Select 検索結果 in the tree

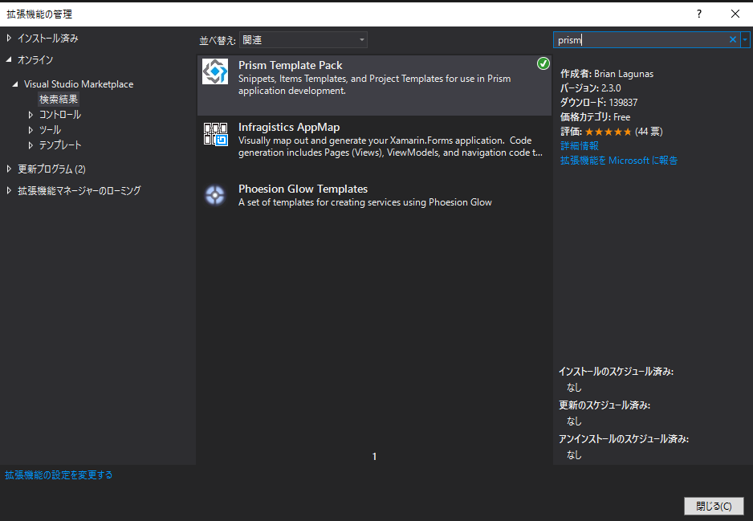pyautogui.click(x=59, y=100)
